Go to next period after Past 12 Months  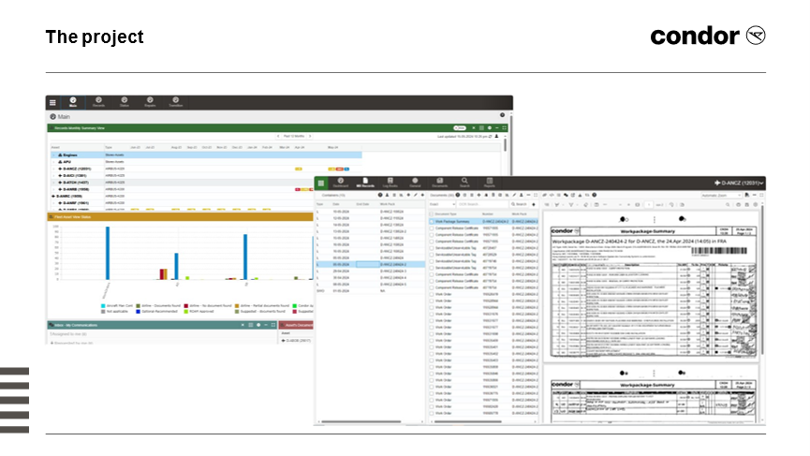click(x=310, y=136)
